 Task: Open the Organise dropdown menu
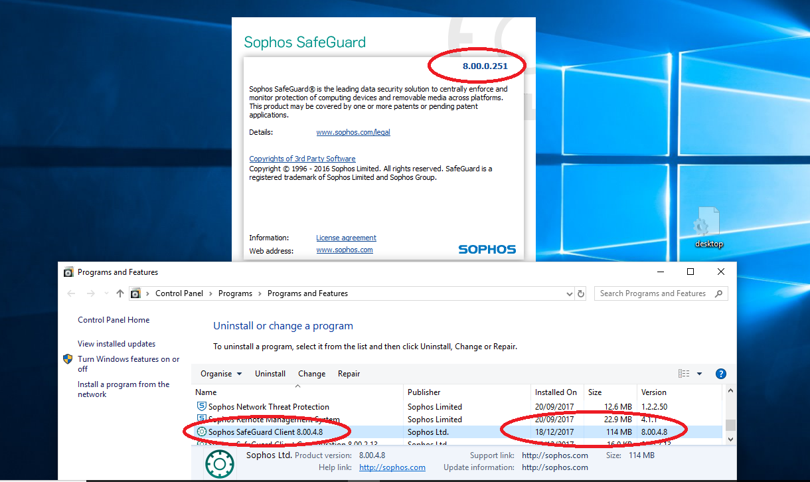221,374
